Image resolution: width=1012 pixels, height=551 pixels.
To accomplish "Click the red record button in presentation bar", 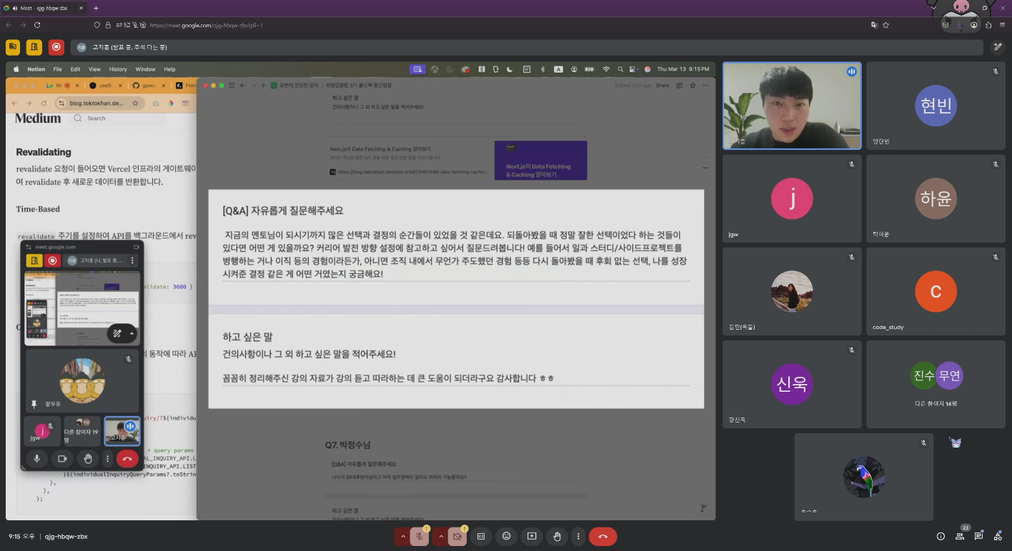I will [56, 47].
